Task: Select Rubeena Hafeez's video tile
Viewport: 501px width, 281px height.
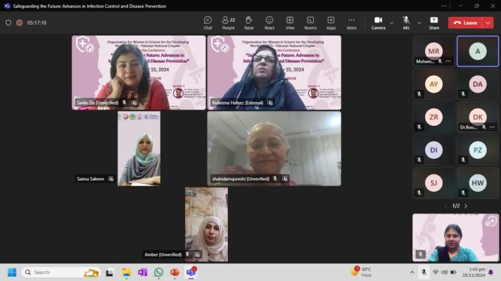Action: pos(274,72)
